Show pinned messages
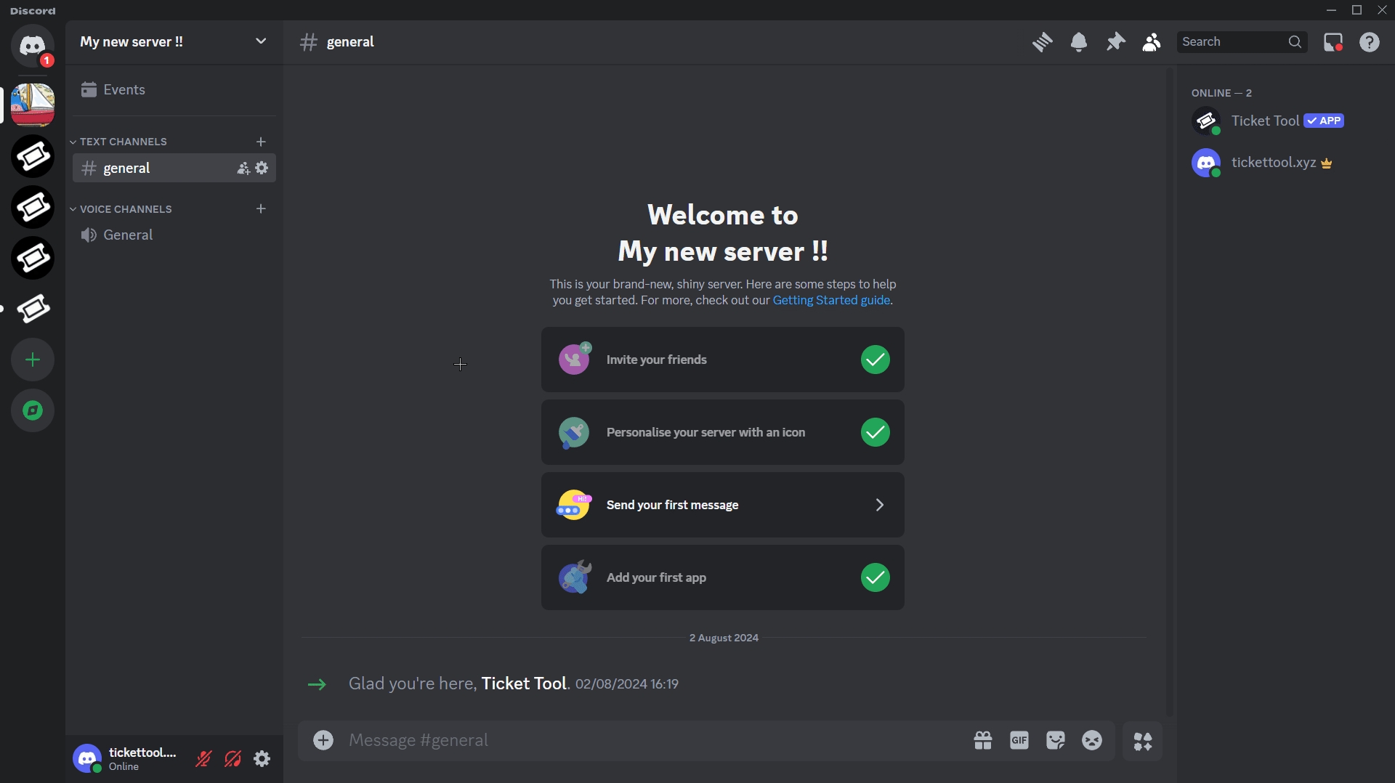Screen dimensions: 1395x783 pos(1115,42)
